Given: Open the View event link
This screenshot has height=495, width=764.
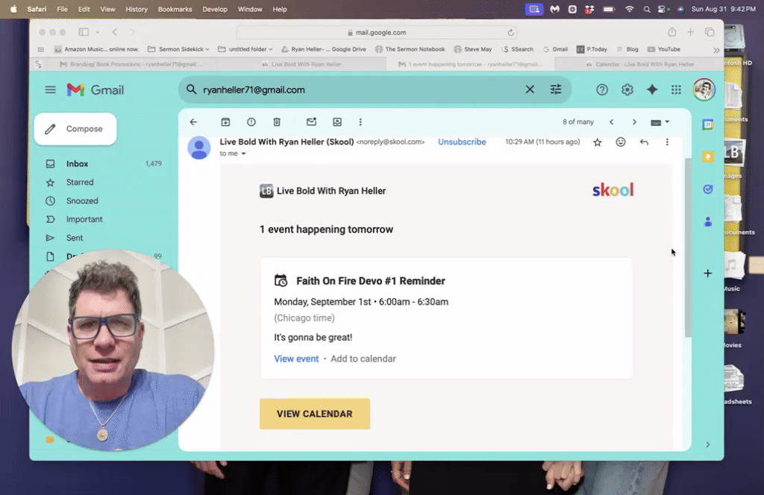Looking at the screenshot, I should [x=296, y=359].
